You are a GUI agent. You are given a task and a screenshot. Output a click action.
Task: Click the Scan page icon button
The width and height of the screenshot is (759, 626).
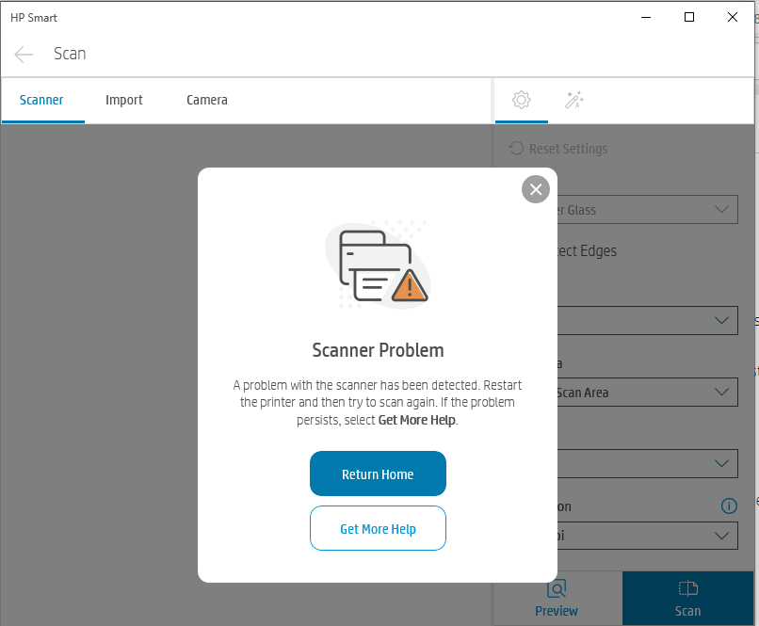tap(687, 598)
